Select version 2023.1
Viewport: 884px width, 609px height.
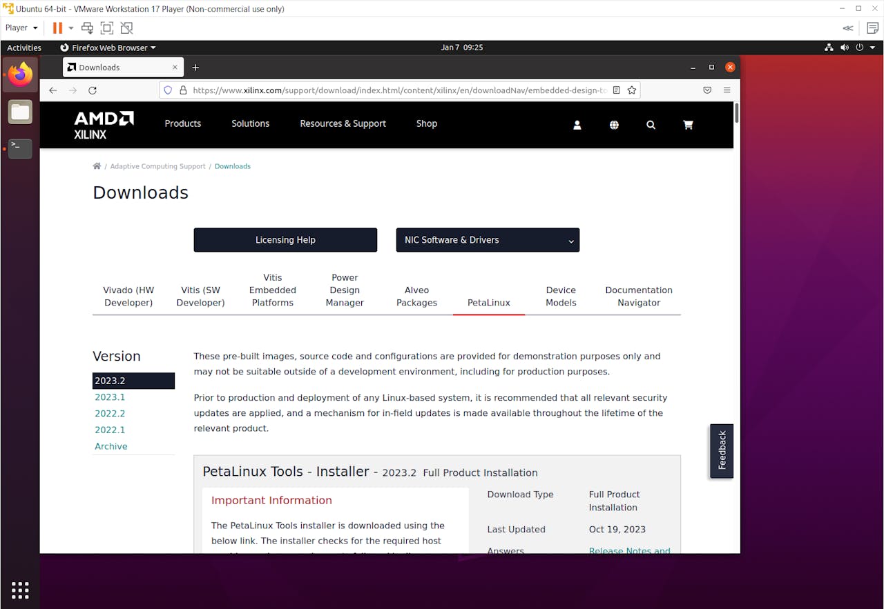coord(110,397)
